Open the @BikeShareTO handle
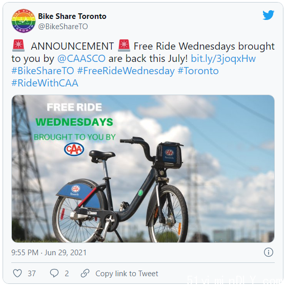 point(63,27)
